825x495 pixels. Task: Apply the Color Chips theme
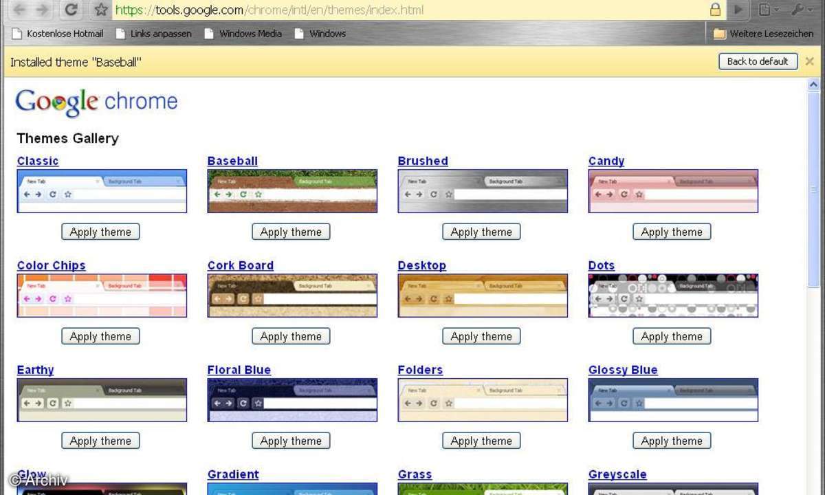point(100,336)
